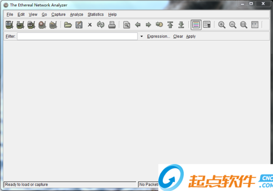Screen dimensions: 273x191
Task: Jump to the first packet icon
Action: click(x=170, y=25)
